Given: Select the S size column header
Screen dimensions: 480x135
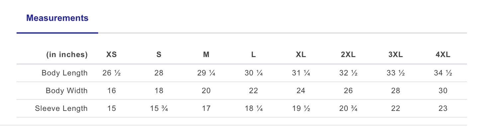Looking at the screenshot, I should coord(159,55).
